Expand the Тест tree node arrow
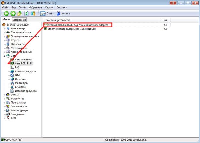 [x=4, y=118]
